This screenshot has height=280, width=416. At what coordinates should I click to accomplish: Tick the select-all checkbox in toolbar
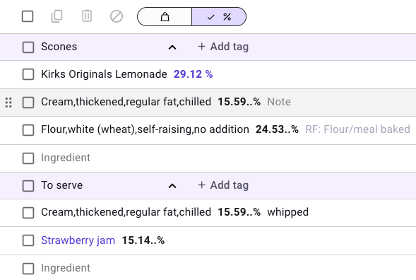coord(28,16)
